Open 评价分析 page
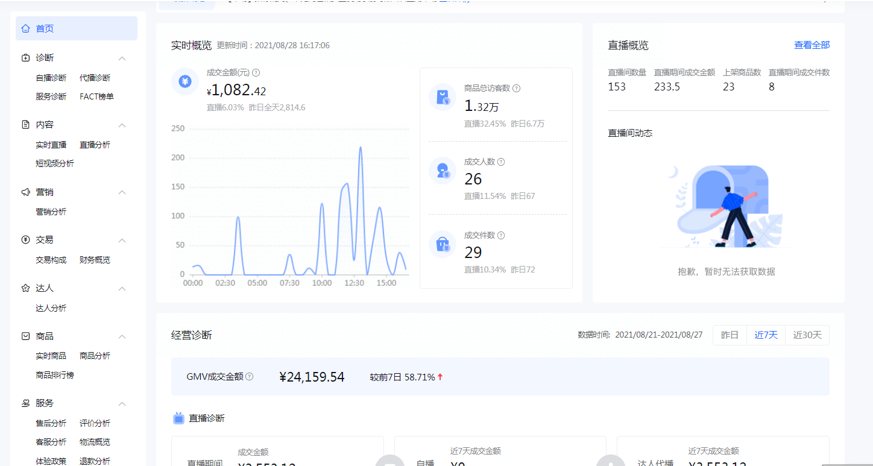Screen dimensions: 873x466 95,423
